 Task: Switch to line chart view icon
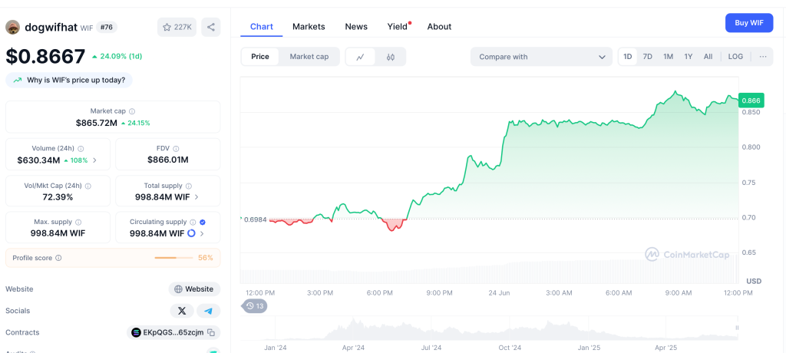pos(361,57)
